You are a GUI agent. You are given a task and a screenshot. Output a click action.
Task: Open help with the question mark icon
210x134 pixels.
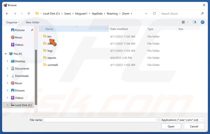[x=203, y=22]
